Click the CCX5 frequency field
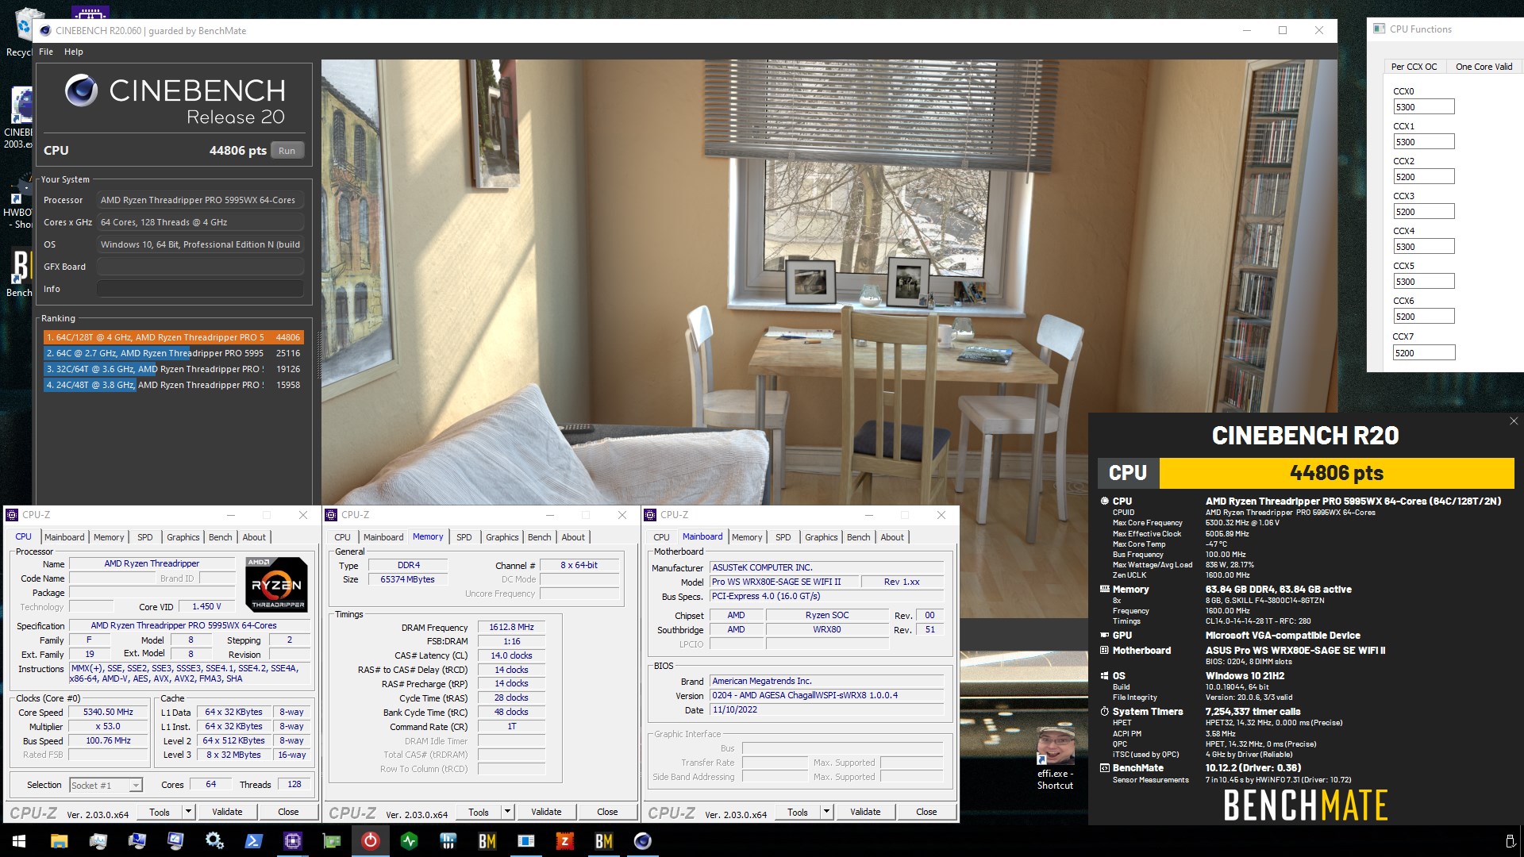Image resolution: width=1524 pixels, height=857 pixels. click(1424, 282)
